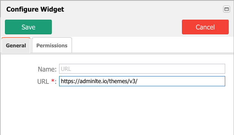234x135 pixels.
Task: Click the gray URL placeholder in Name field
Action: [x=66, y=69]
